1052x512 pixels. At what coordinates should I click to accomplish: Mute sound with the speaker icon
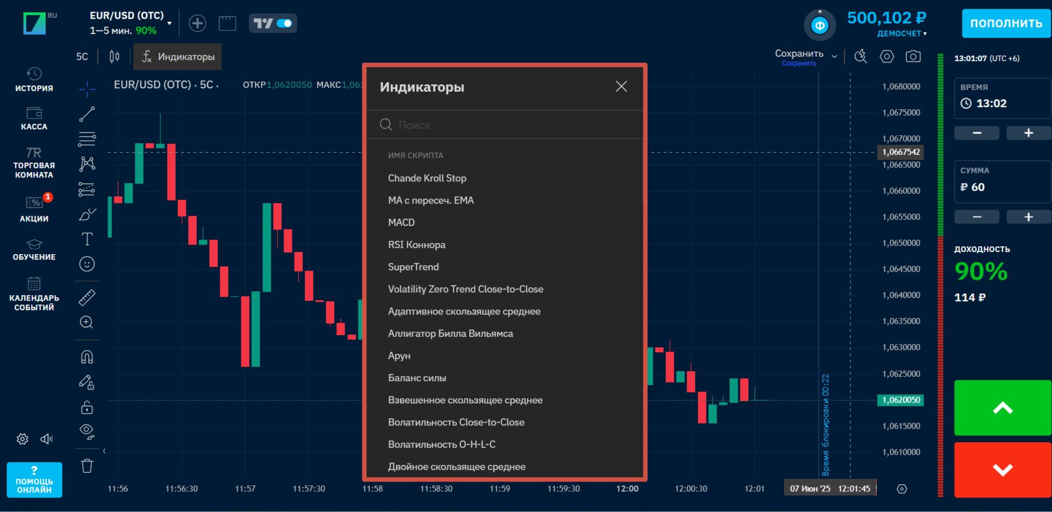click(x=47, y=439)
